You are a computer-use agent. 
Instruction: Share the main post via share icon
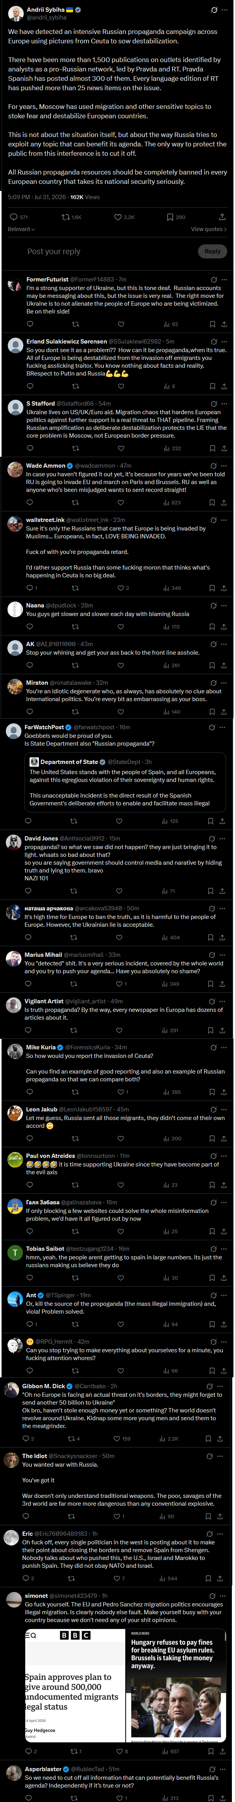pos(222,217)
